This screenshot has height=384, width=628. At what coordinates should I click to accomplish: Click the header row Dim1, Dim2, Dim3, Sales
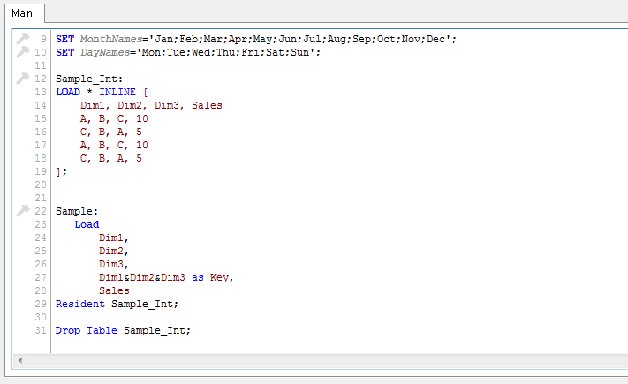tap(151, 105)
